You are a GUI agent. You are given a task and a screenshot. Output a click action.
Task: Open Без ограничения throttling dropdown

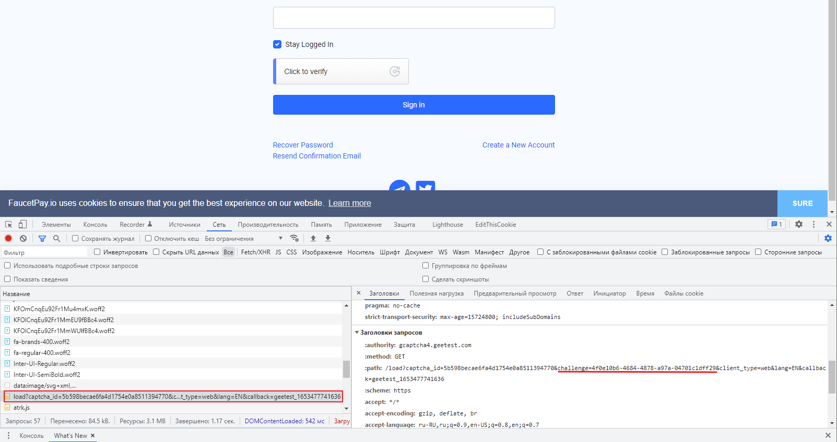pos(244,238)
